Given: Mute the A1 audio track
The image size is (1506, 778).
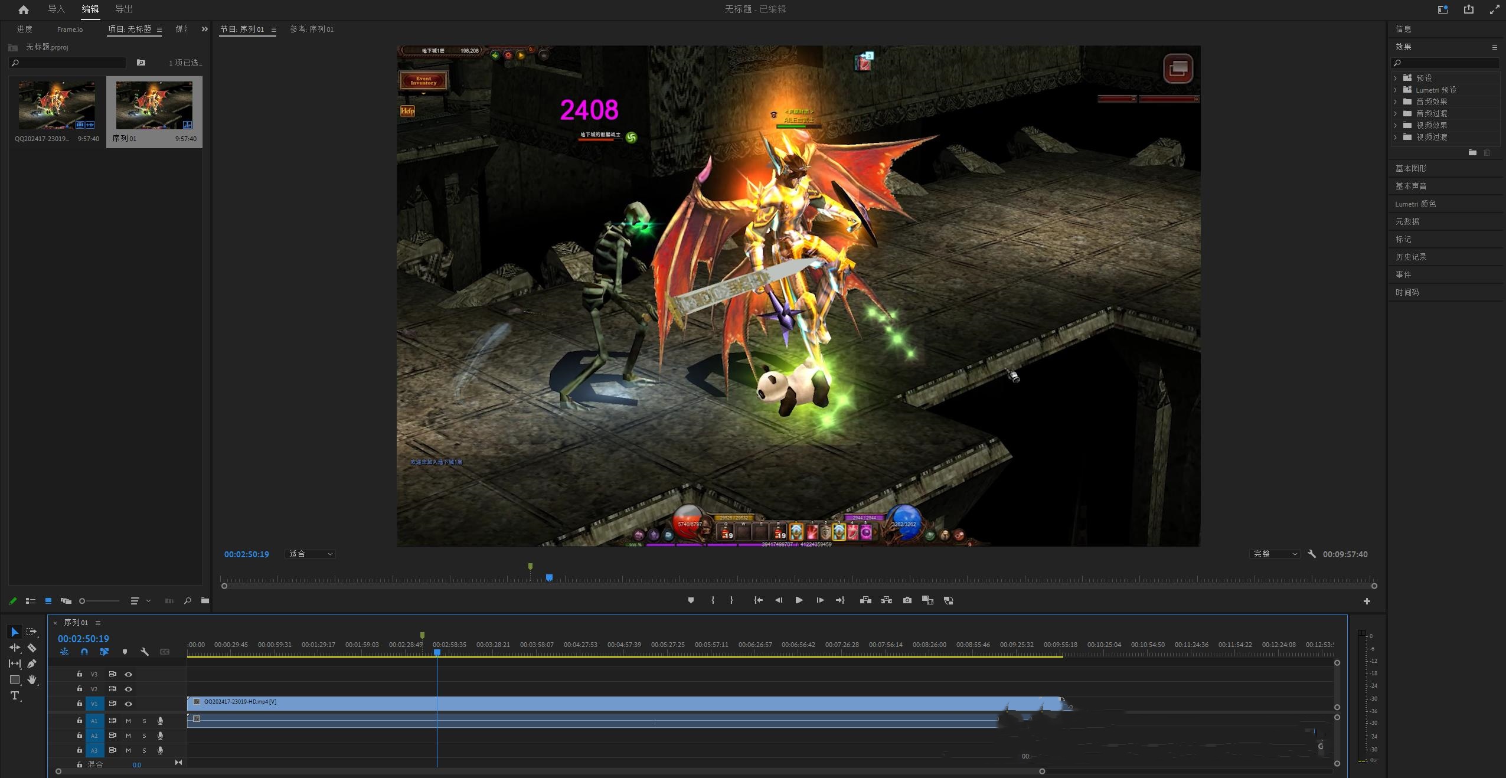Looking at the screenshot, I should [128, 721].
